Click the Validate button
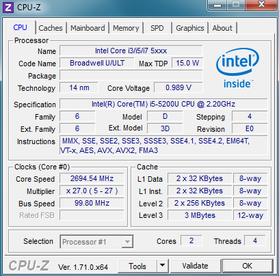Screen dimensions: 279x276 195,266
